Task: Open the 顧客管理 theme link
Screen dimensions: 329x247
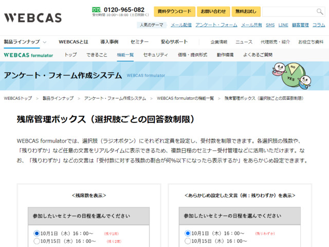Action: pyautogui.click(x=300, y=25)
